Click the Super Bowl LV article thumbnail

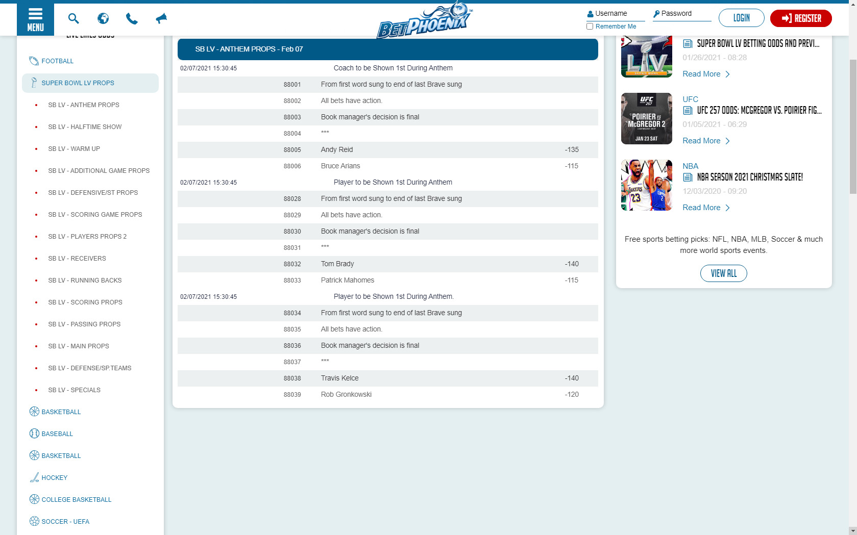point(646,57)
